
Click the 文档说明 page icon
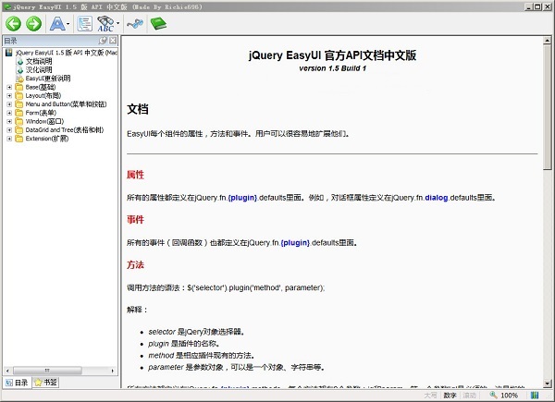tap(19, 61)
